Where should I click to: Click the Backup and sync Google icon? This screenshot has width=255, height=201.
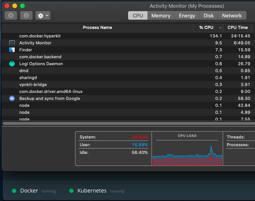pyautogui.click(x=12, y=98)
